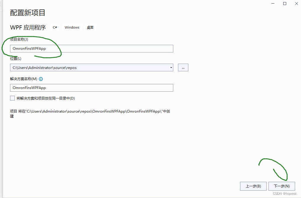Image resolution: width=301 pixels, height=198 pixels.
Task: Go back with the 上一步(B) button
Action: (x=253, y=186)
